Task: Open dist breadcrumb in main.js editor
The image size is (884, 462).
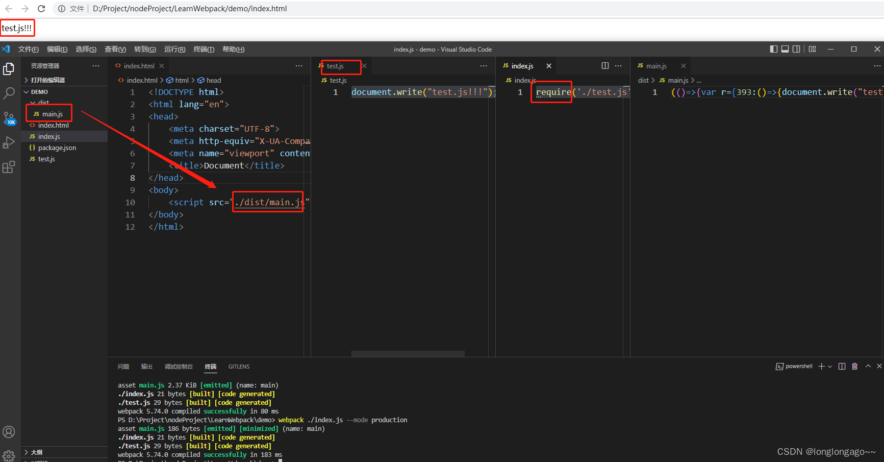Action: 643,80
